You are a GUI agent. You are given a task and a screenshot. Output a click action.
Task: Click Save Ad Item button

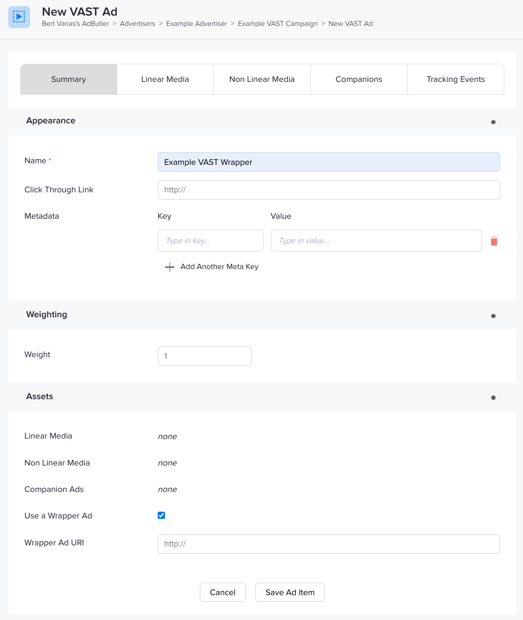290,593
